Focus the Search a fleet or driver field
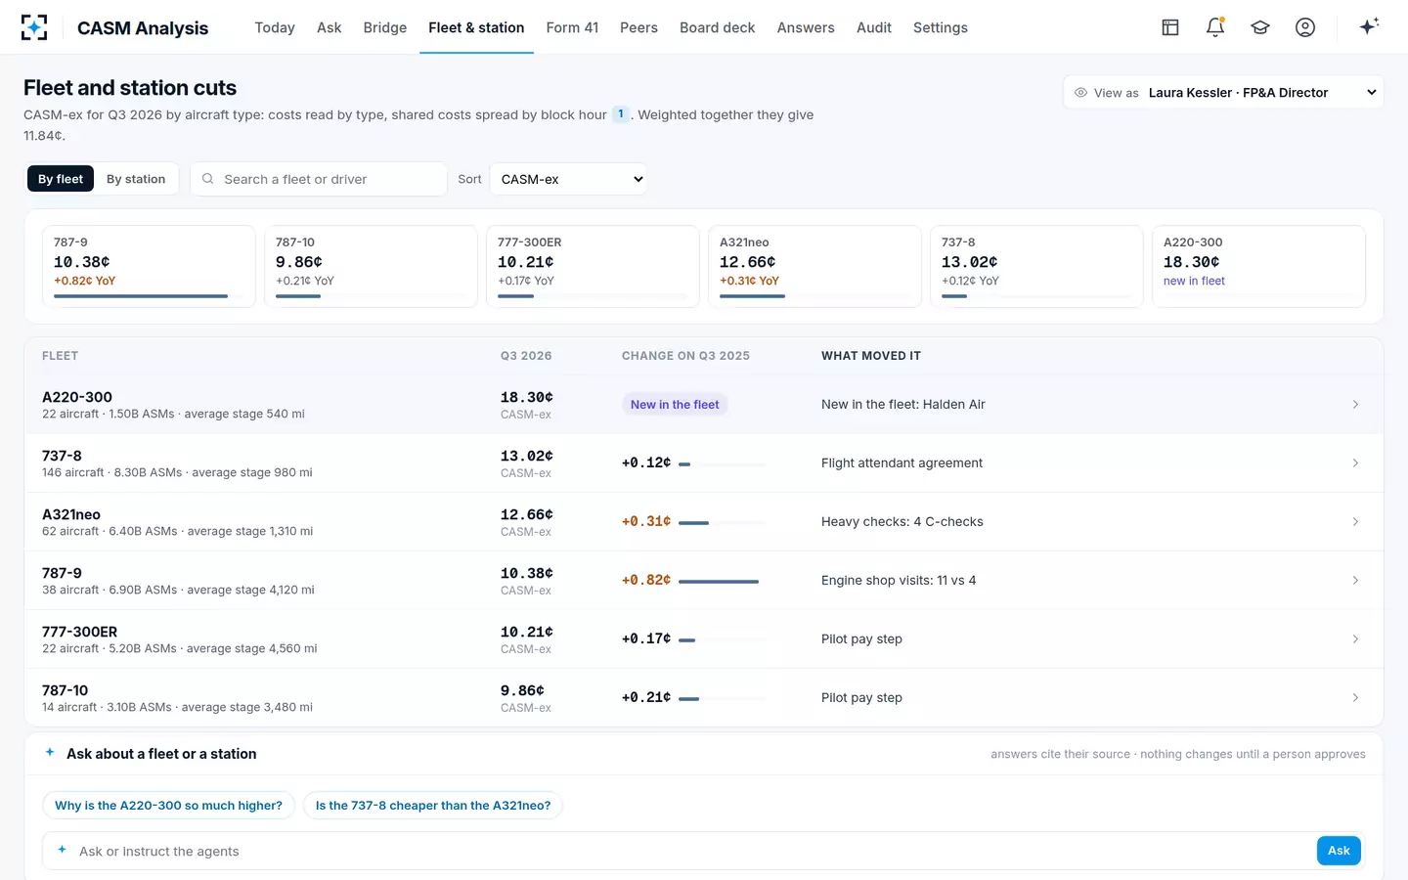This screenshot has width=1408, height=880. (x=319, y=179)
